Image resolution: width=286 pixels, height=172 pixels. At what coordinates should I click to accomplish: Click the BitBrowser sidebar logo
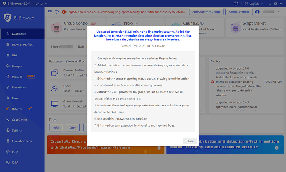(19, 18)
